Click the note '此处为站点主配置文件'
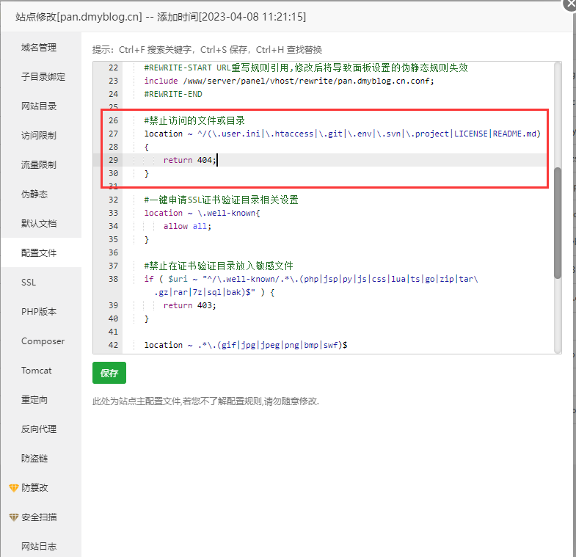Viewport: 576px width, 557px height. pyautogui.click(x=136, y=401)
